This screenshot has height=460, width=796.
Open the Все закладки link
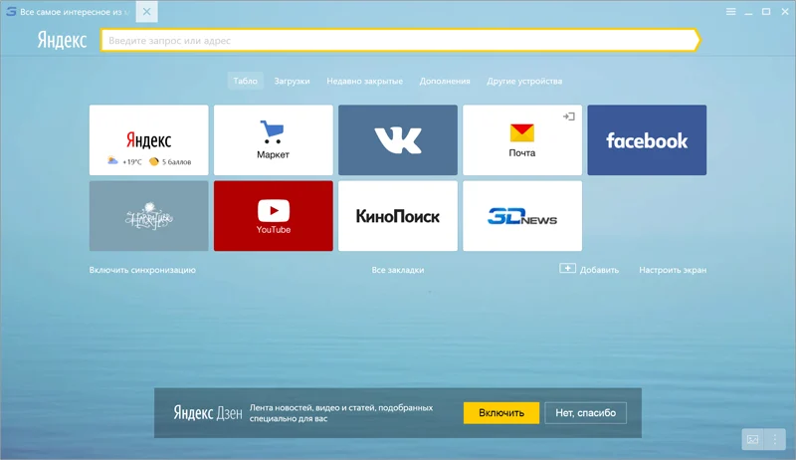[397, 270]
